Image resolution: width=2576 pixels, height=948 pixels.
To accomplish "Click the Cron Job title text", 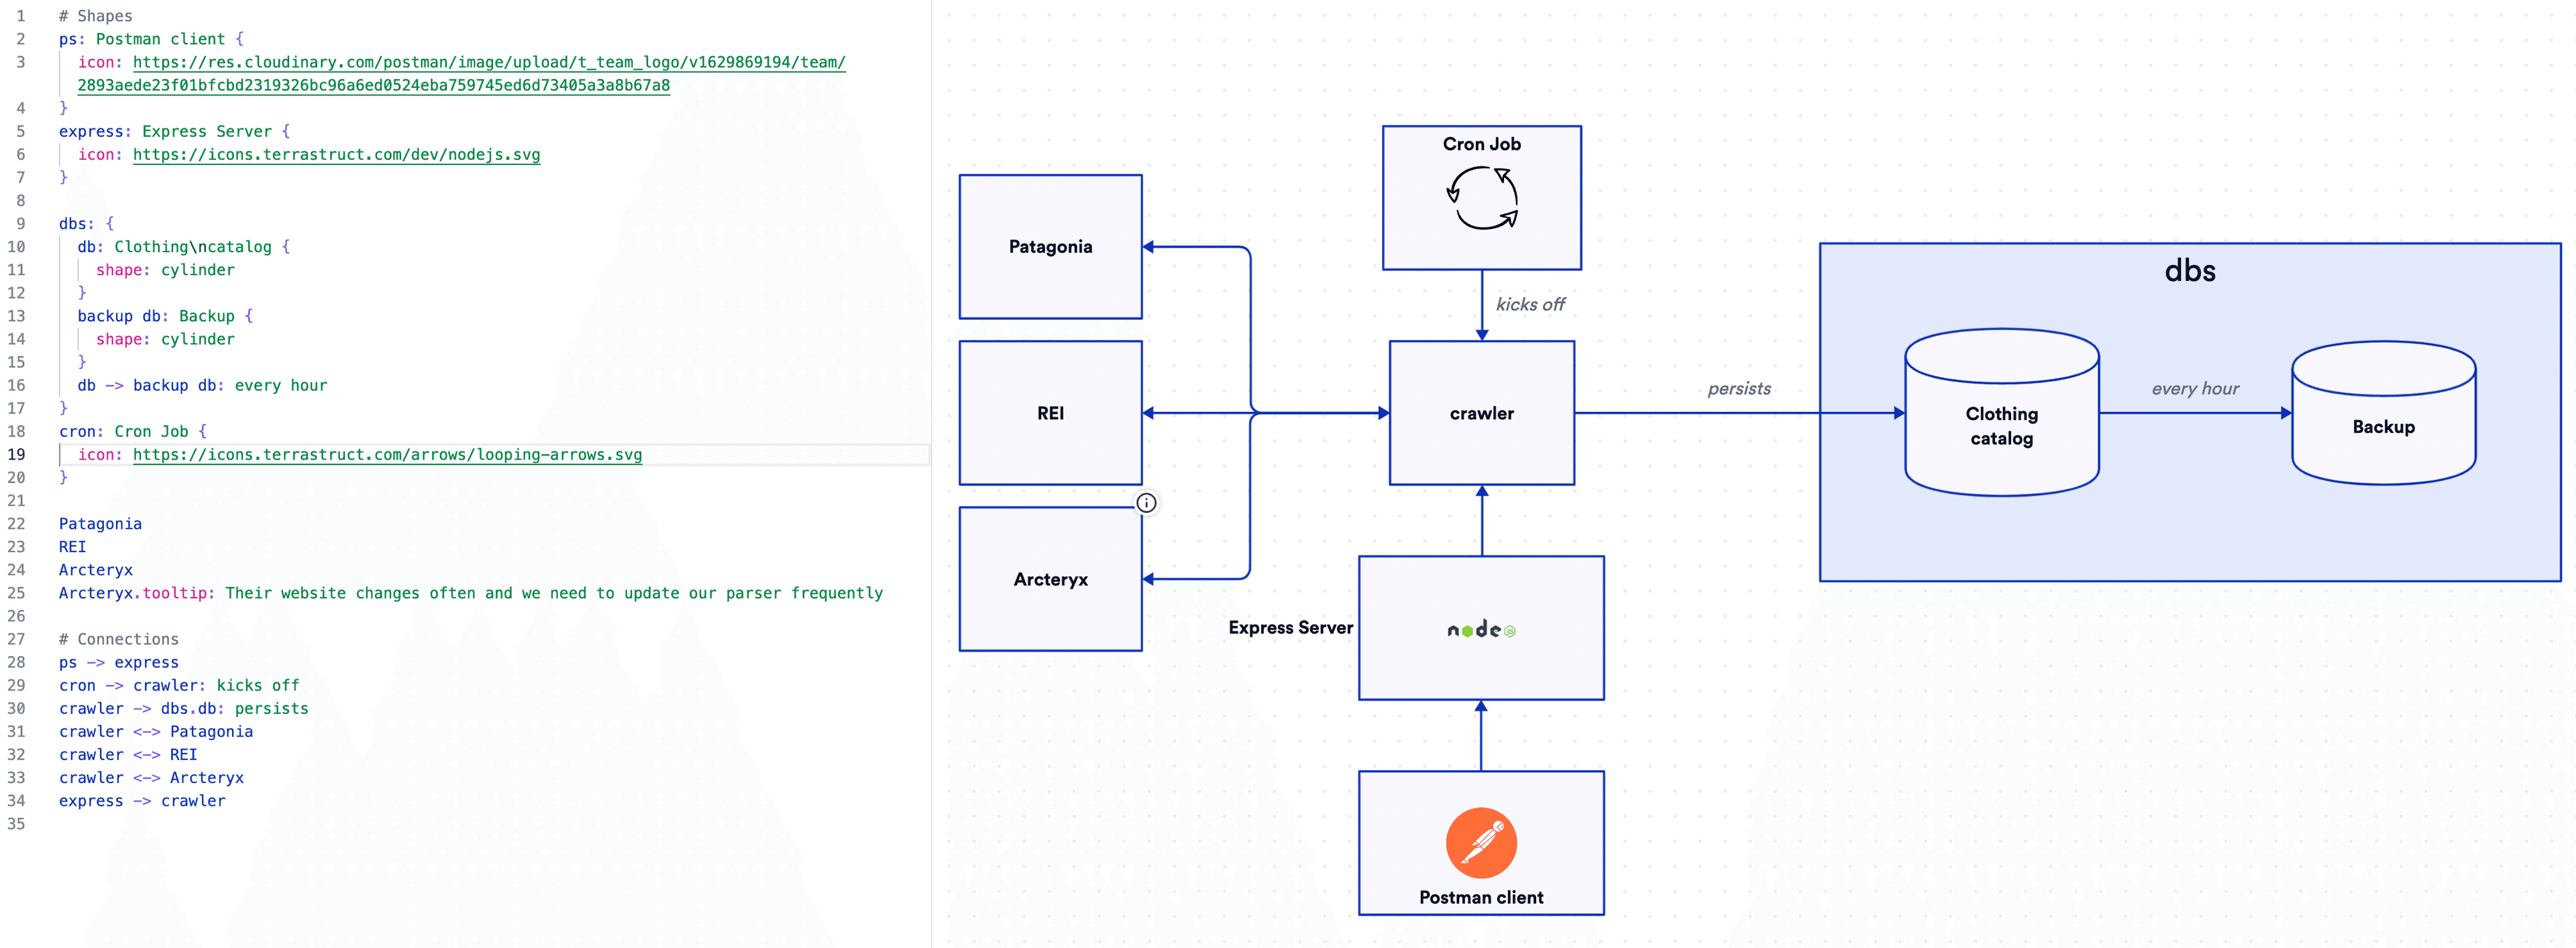I will 1481,144.
